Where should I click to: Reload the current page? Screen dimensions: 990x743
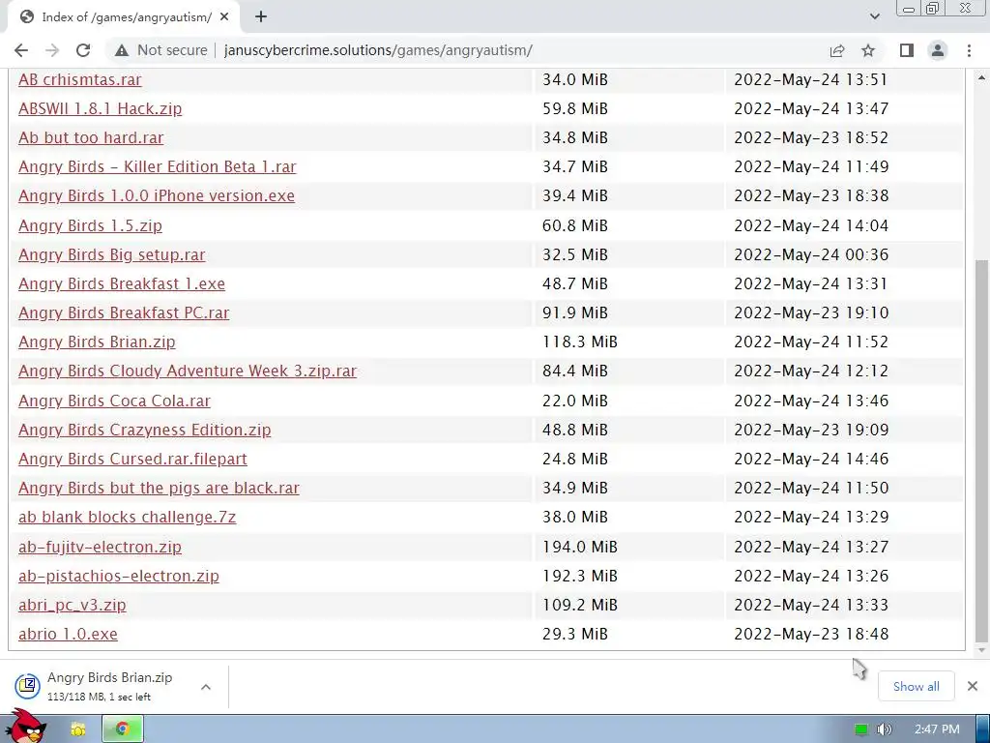(83, 50)
